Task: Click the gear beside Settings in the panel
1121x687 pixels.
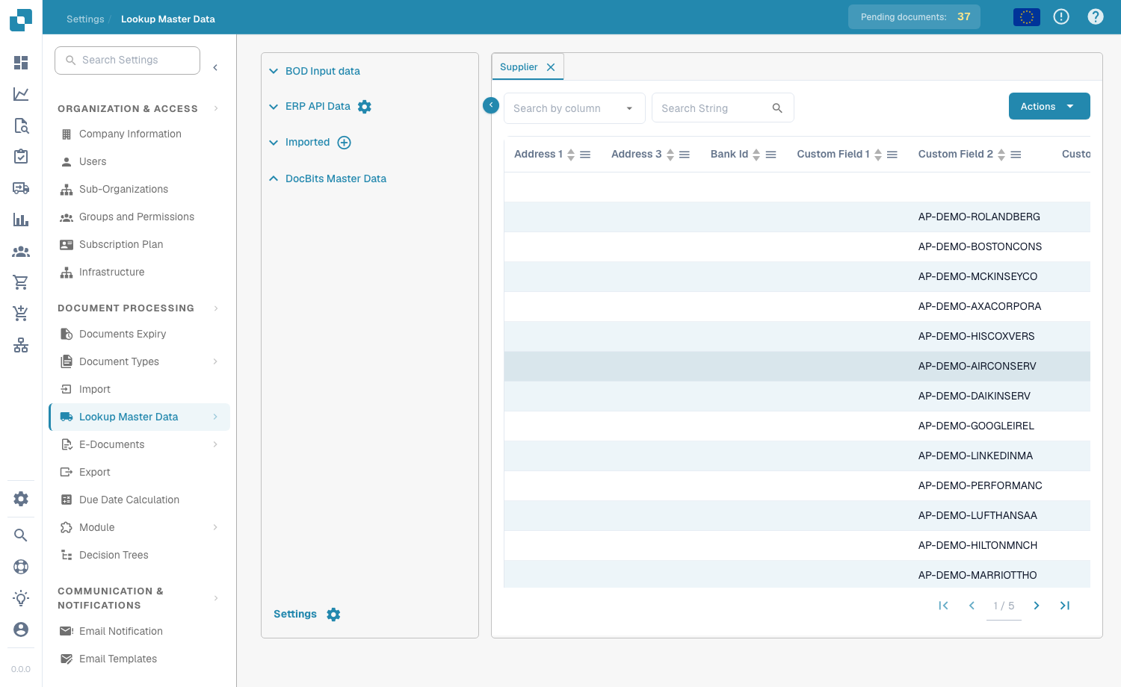Action: [333, 615]
